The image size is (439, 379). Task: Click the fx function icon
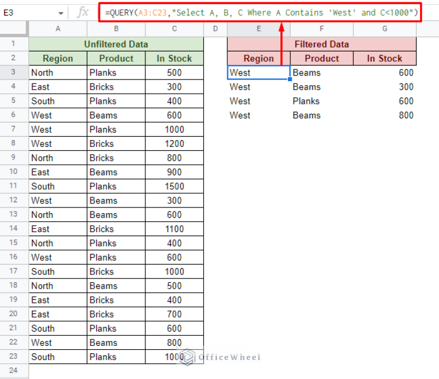(x=83, y=12)
